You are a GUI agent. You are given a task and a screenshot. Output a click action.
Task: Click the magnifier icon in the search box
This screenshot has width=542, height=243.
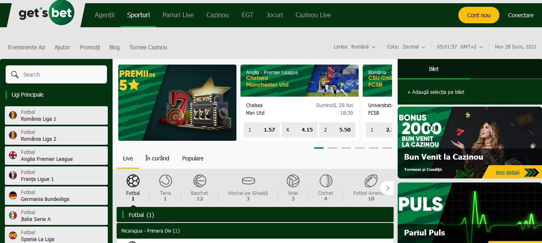pos(15,75)
